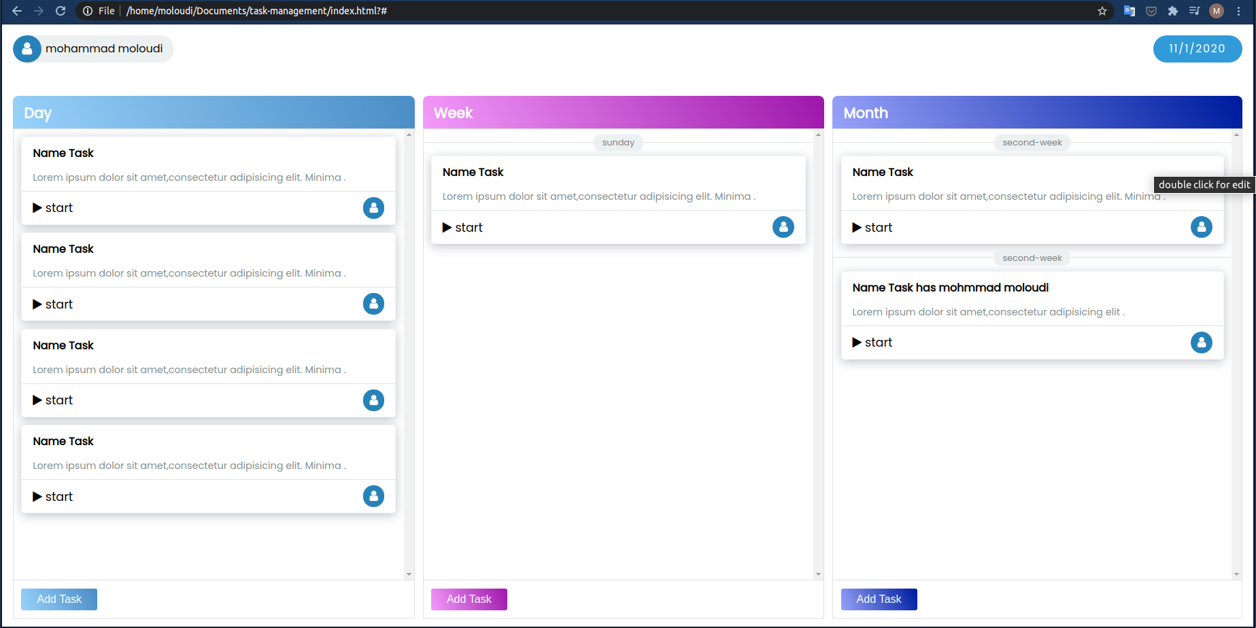Click the person icon on Month's first task
Viewport: 1256px width, 628px height.
[x=1201, y=227]
